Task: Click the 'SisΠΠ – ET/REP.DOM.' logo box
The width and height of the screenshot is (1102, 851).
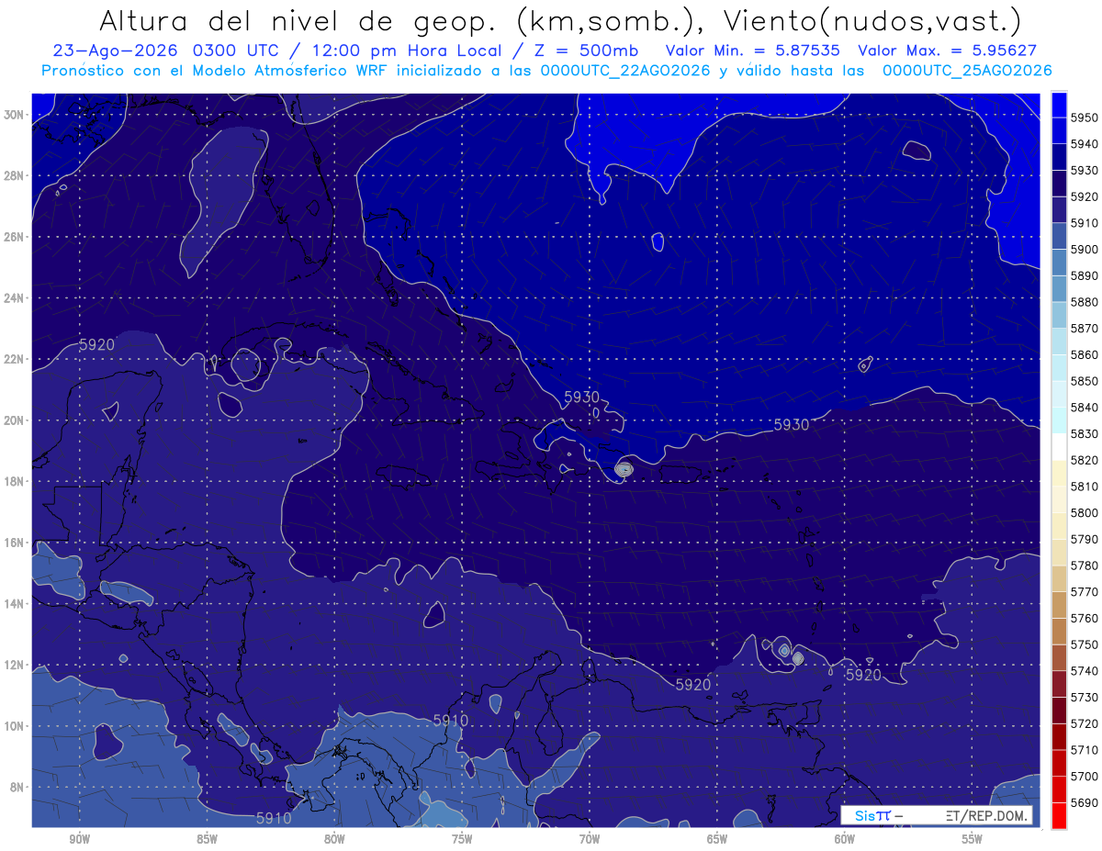Action: point(936,815)
